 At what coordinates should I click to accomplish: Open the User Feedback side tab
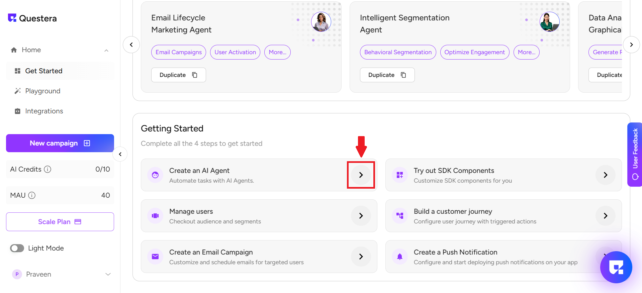pyautogui.click(x=635, y=154)
